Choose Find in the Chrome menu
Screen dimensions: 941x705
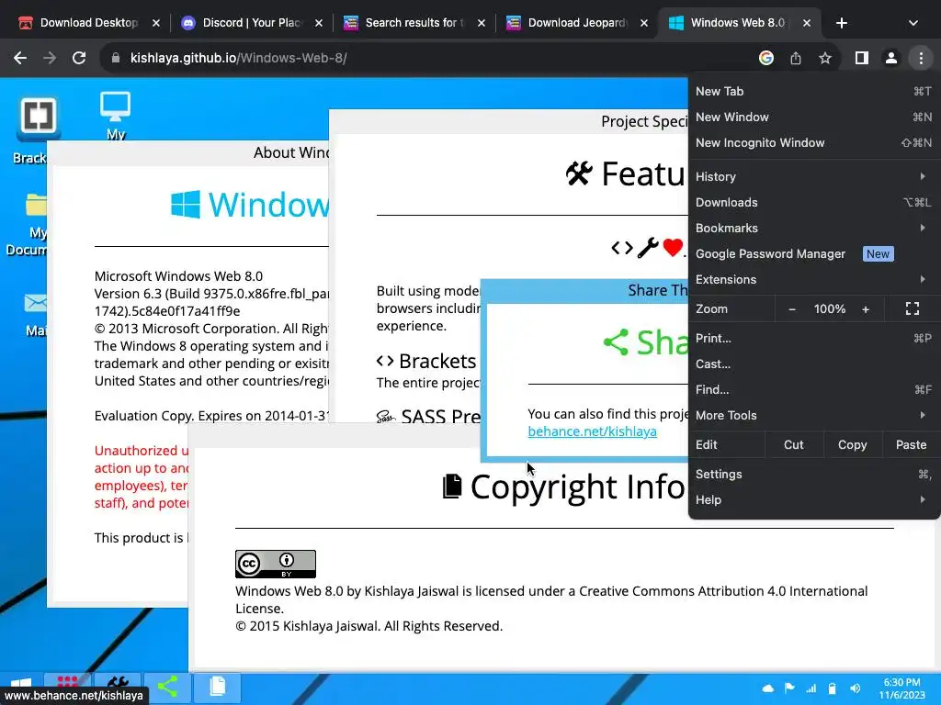point(814,390)
